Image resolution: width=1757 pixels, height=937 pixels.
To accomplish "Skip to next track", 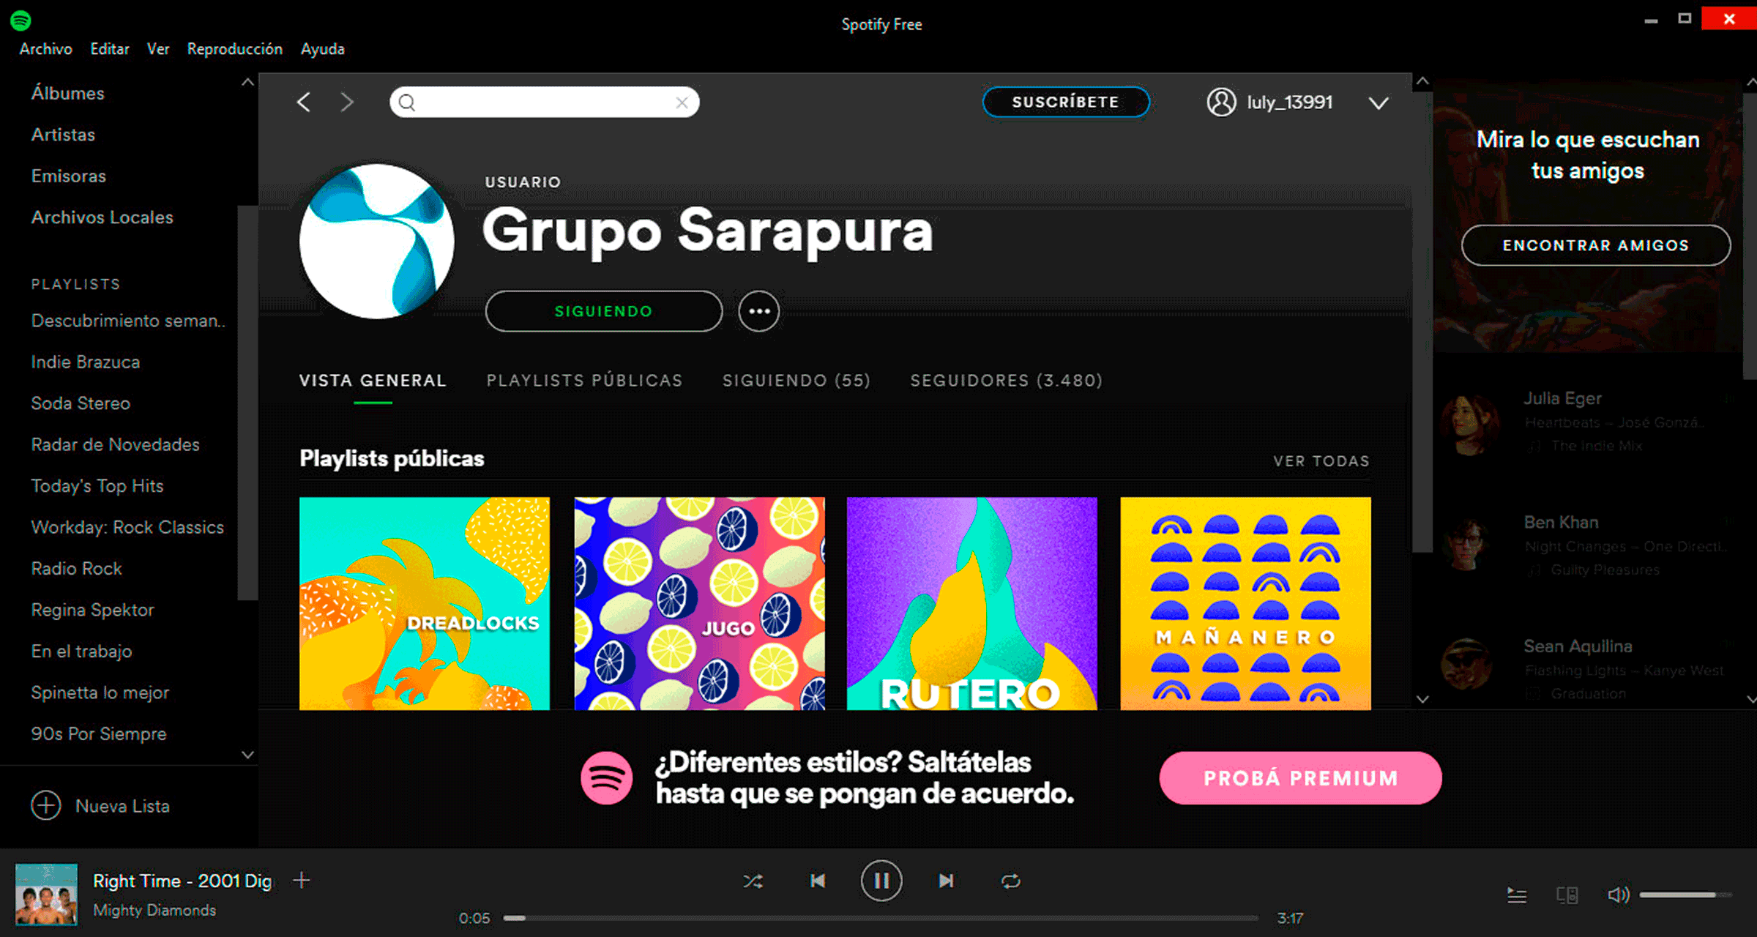I will pyautogui.click(x=946, y=881).
